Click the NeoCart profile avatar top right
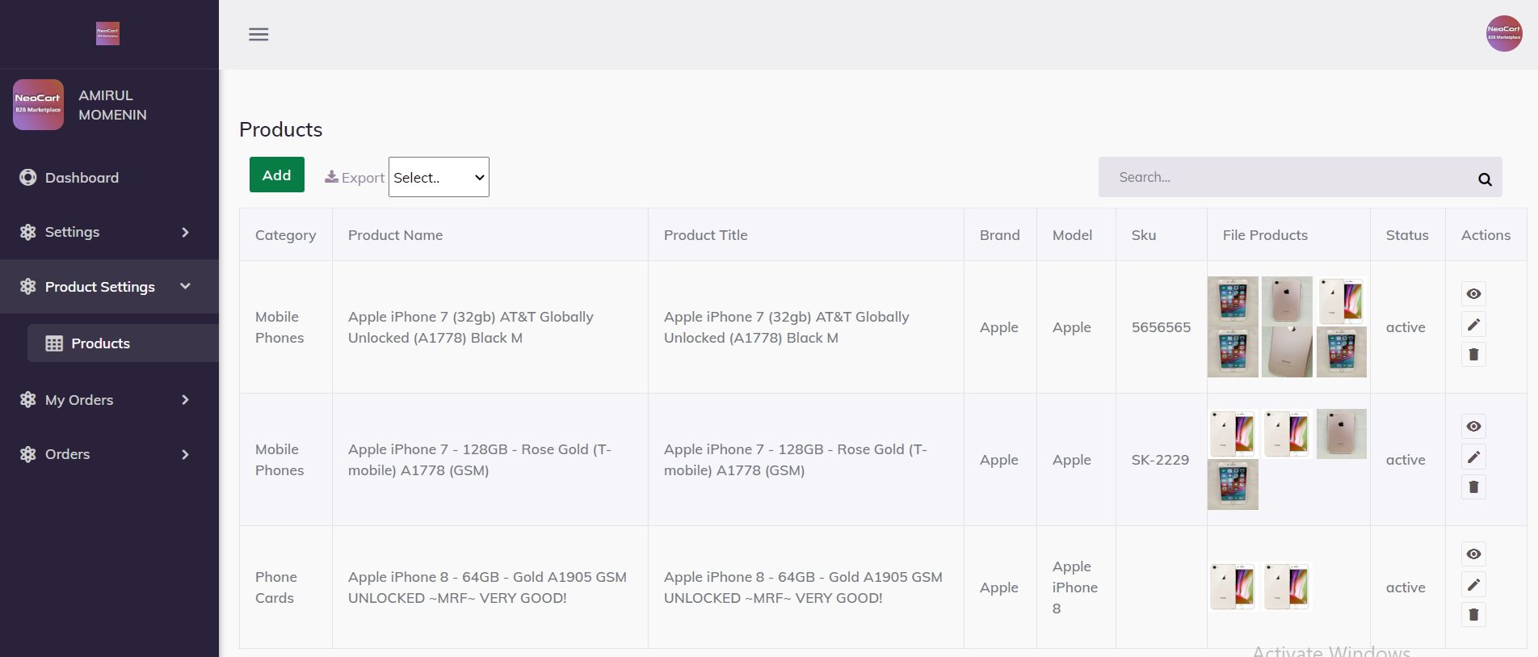This screenshot has height=657, width=1538. click(1503, 34)
